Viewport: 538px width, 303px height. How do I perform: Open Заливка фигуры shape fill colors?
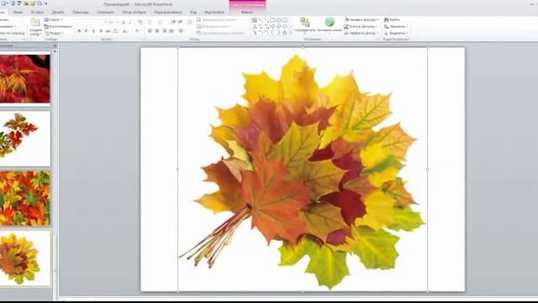[361, 19]
